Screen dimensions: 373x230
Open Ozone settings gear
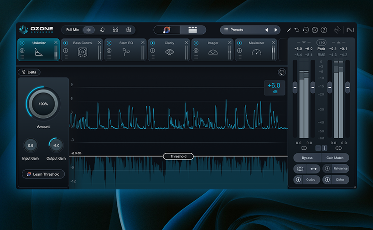(x=315, y=30)
